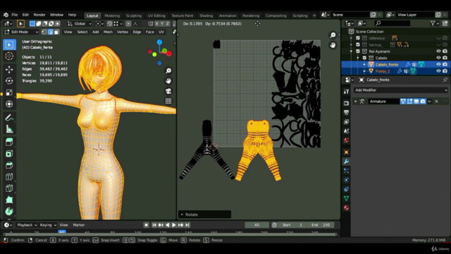451x254 pixels.
Task: Select the Spin tool
Action: pos(9,211)
